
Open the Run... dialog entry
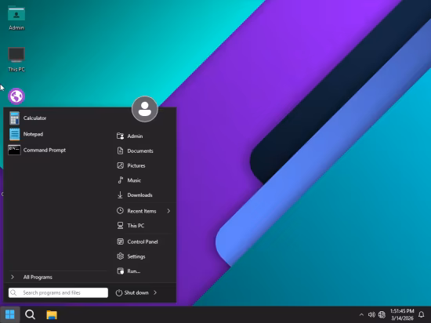click(x=144, y=271)
